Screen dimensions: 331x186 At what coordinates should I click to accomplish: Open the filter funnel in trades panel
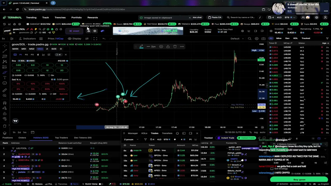click(x=145, y=139)
